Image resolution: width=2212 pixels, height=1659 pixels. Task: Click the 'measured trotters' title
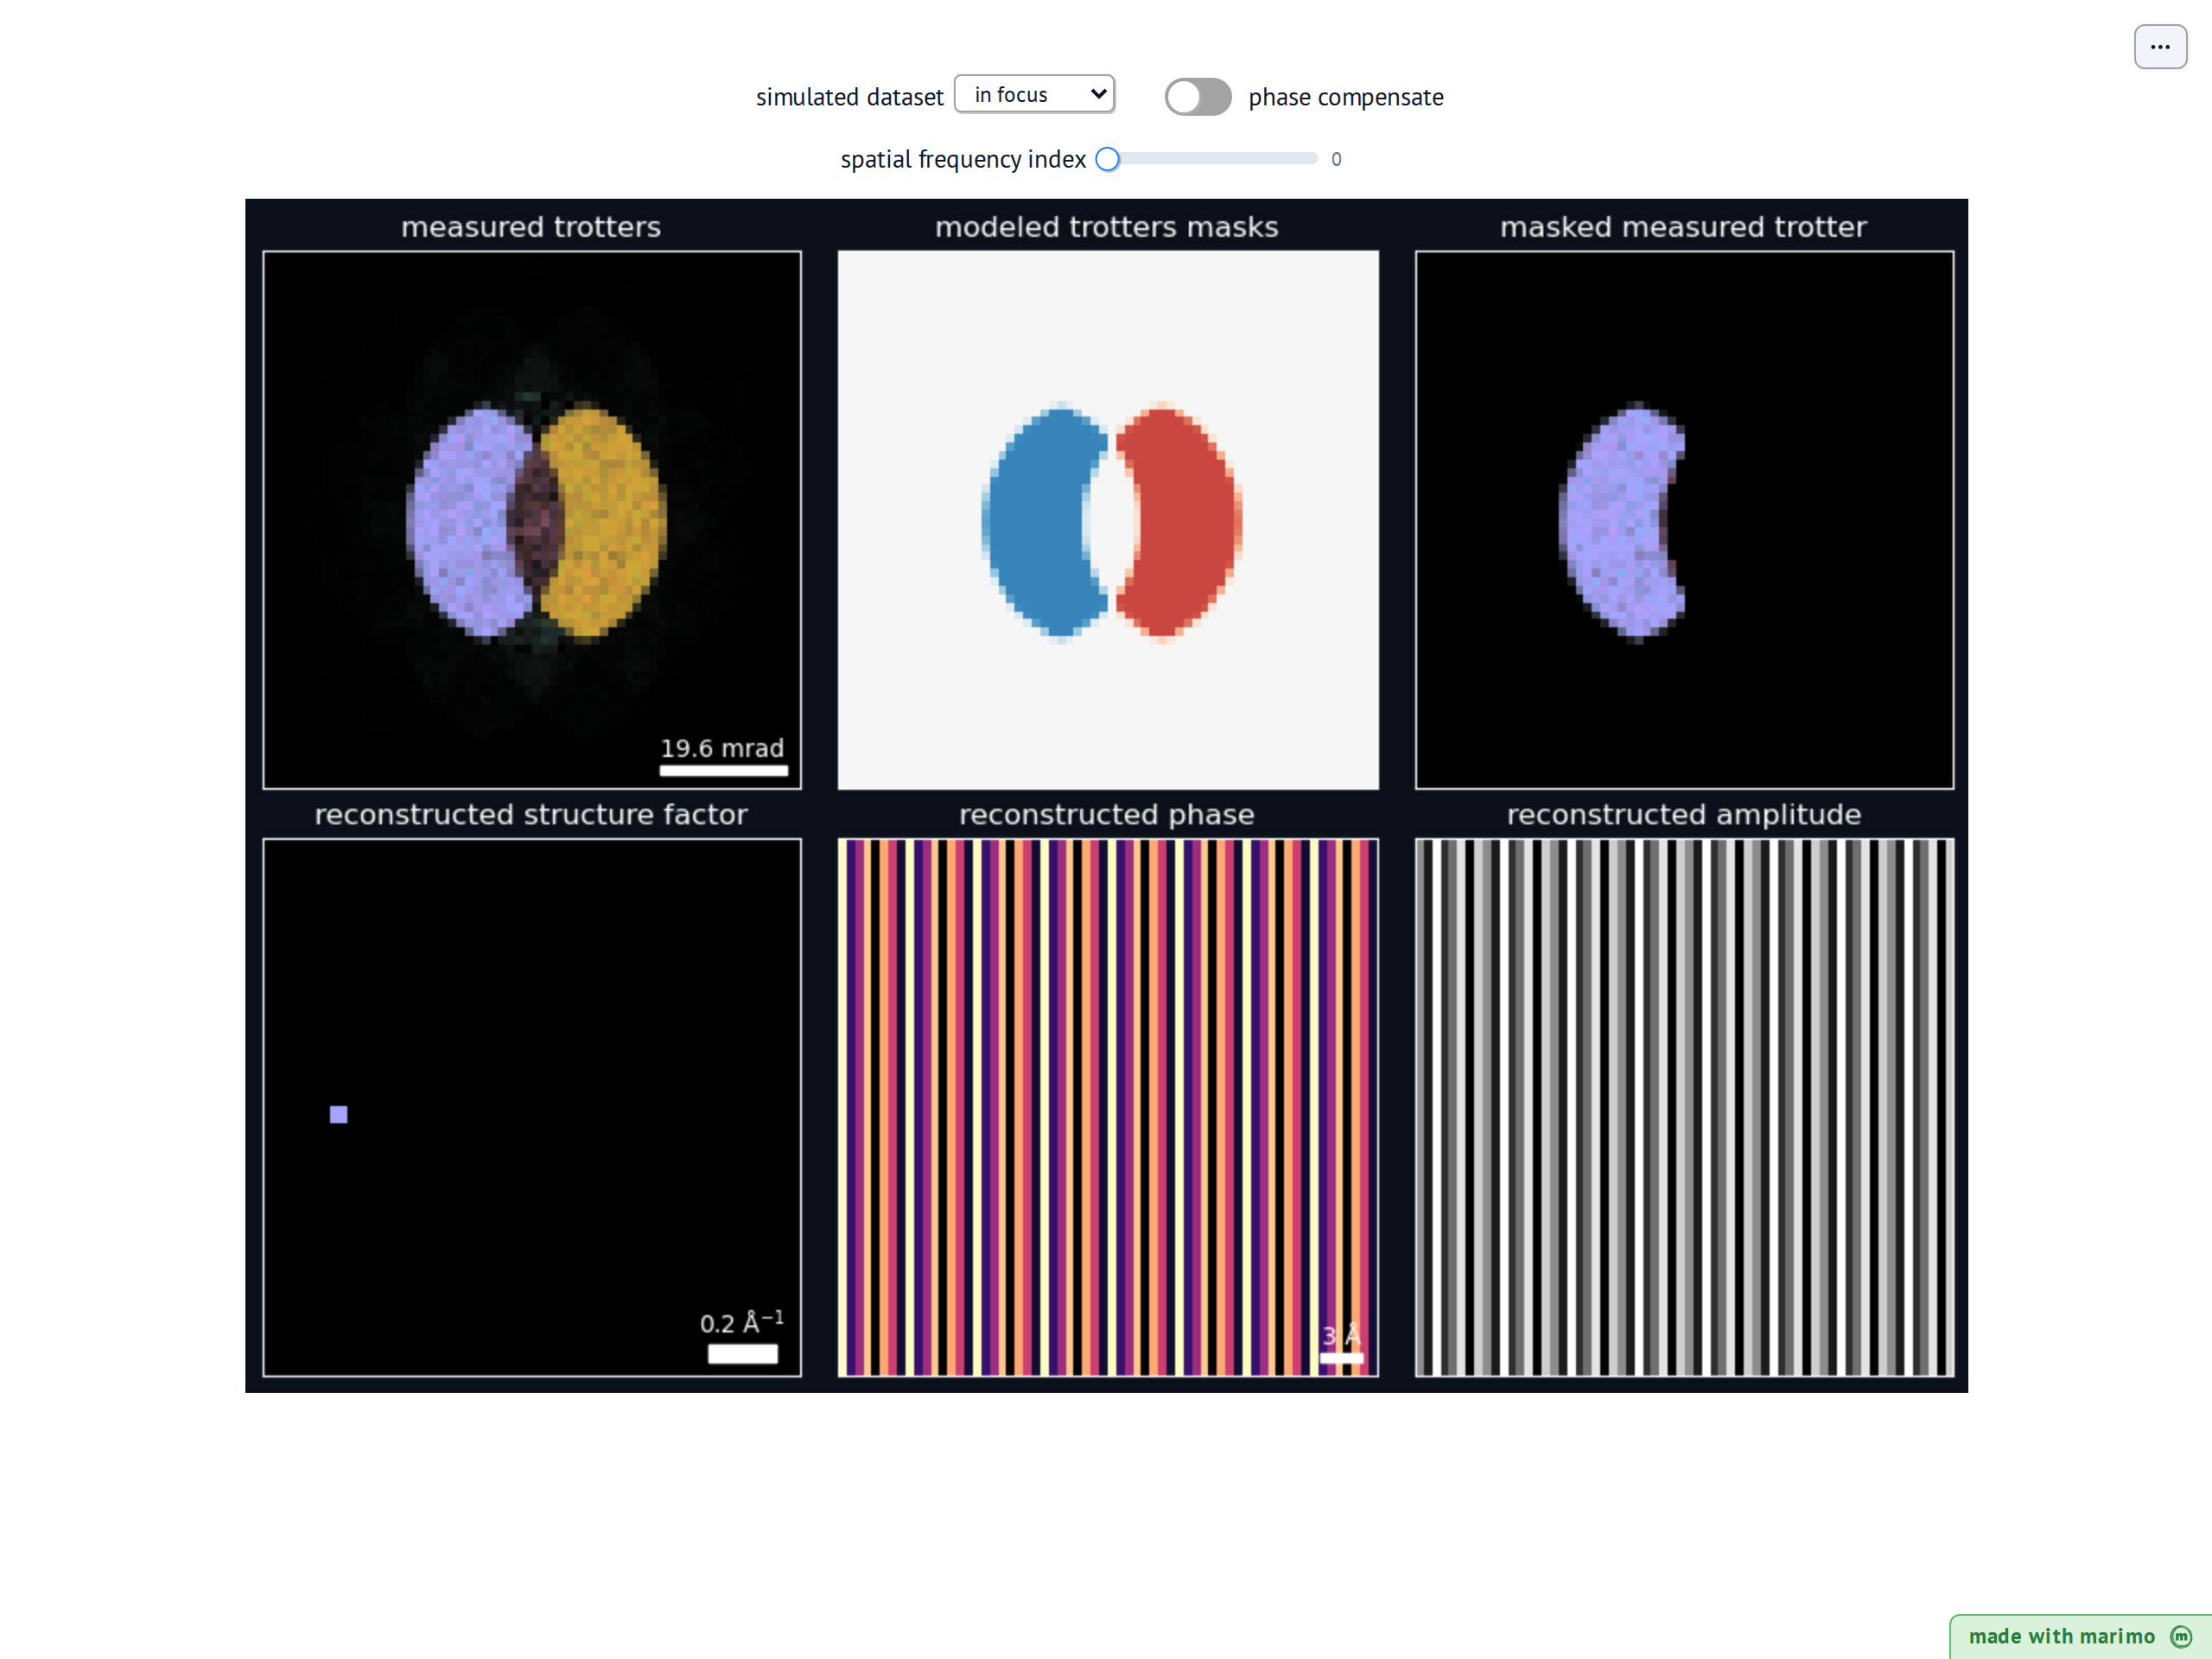click(531, 227)
